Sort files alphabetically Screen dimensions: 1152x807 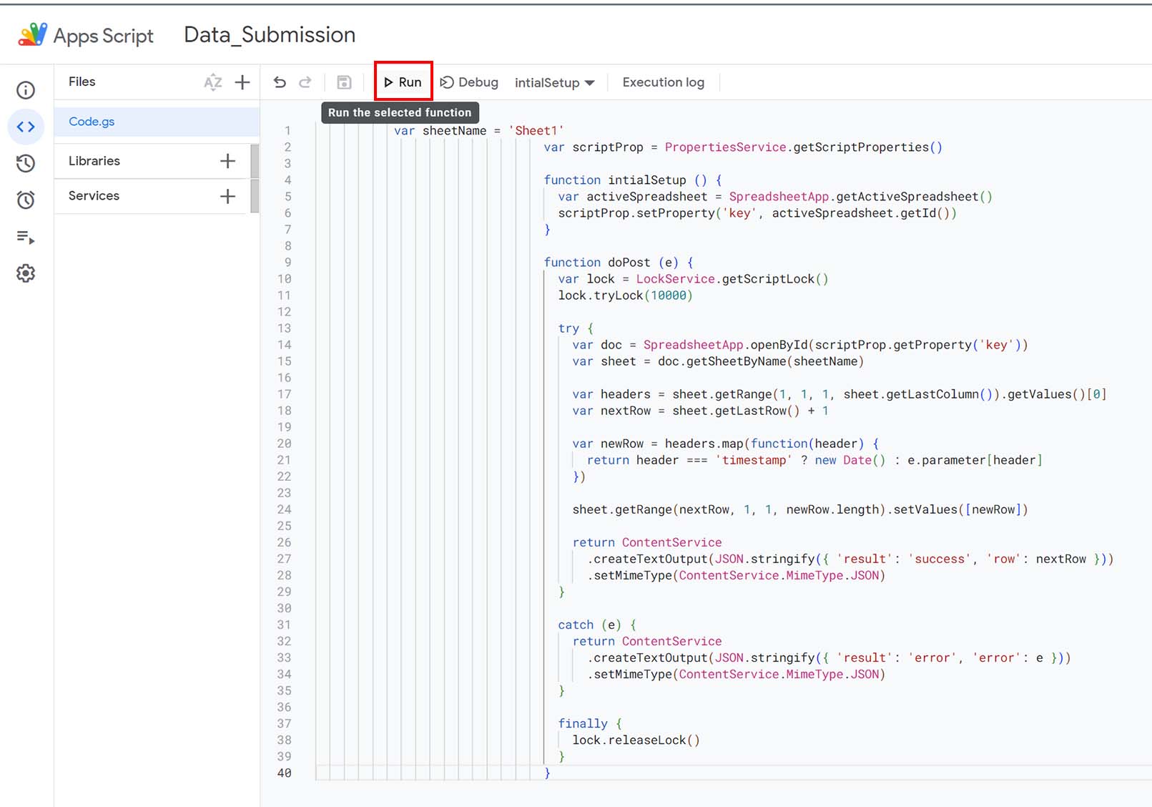coord(212,82)
